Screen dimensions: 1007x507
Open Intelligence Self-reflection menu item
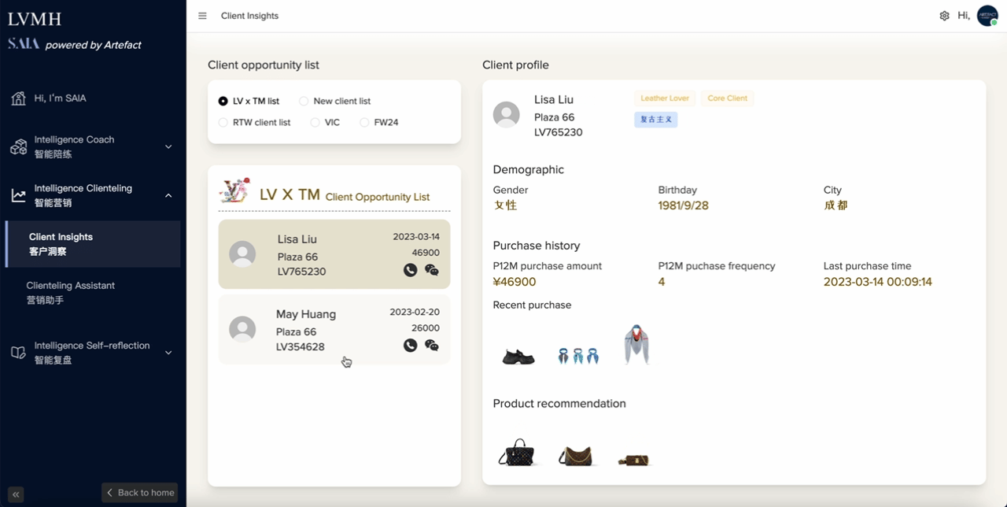tap(93, 353)
